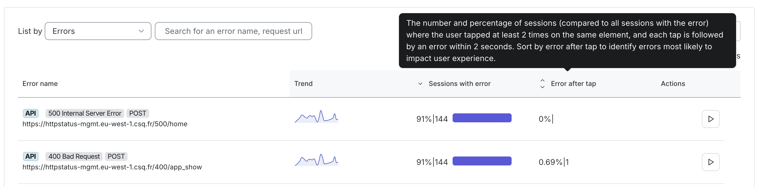Click POST tag on the 500 error row
Screen dimensions: 758x187
(138, 113)
